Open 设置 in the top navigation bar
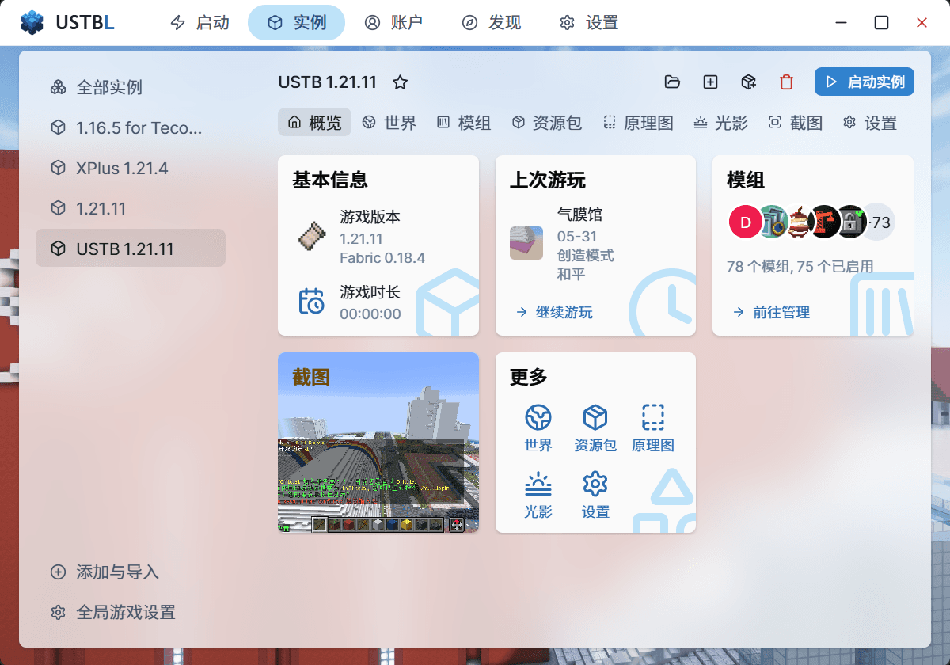The height and width of the screenshot is (665, 950). [589, 23]
